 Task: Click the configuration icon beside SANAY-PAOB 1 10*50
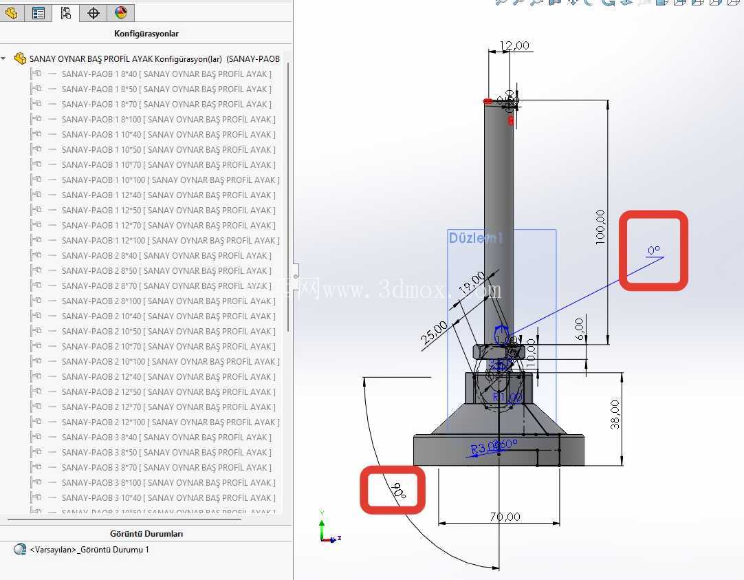point(36,150)
